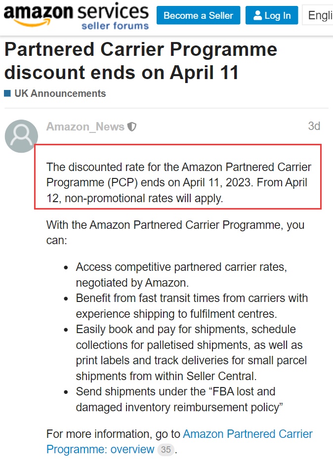Click the orange Amazon smile arrow
Viewport: 333px width, 472px height.
click(x=32, y=23)
